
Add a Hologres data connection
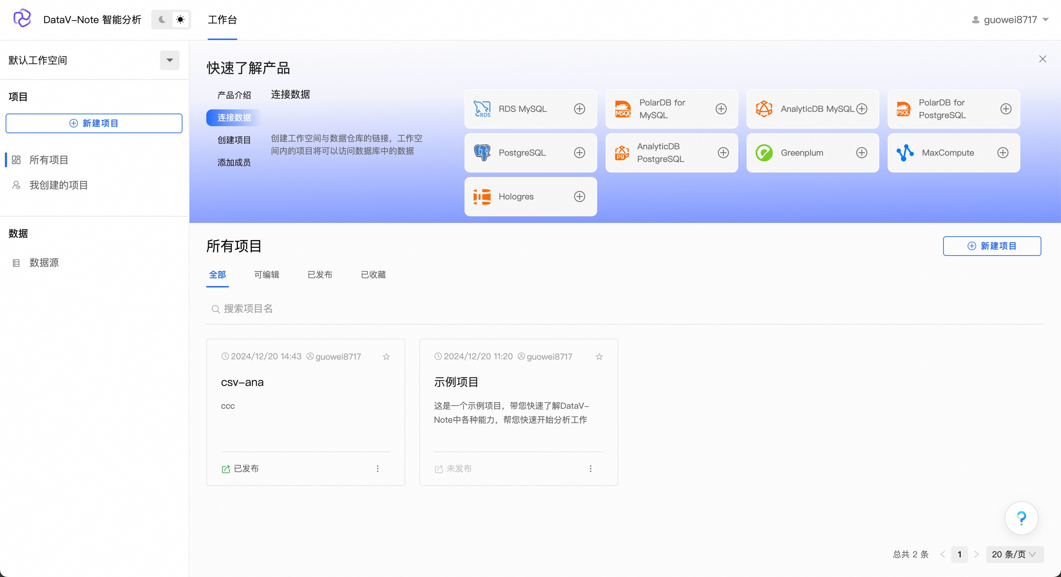click(579, 196)
